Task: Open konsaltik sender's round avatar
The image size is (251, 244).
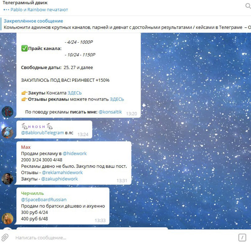Action: [x=7, y=112]
